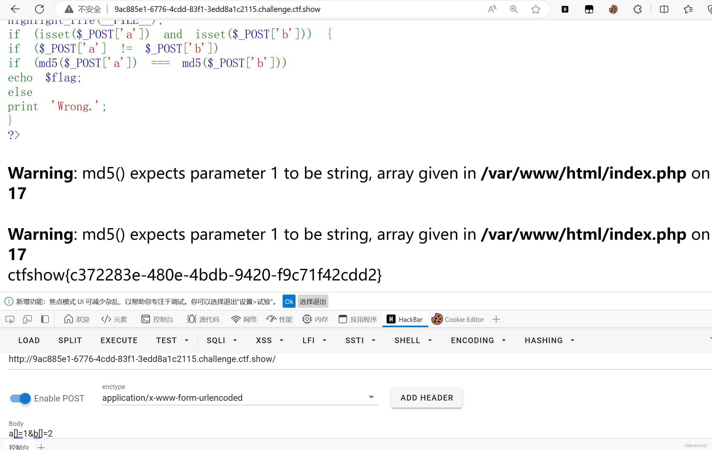712x450 pixels.
Task: Add page to favorites with star icon
Action: tap(536, 9)
